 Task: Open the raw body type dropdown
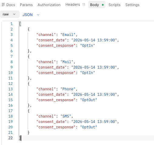(x=9, y=14)
